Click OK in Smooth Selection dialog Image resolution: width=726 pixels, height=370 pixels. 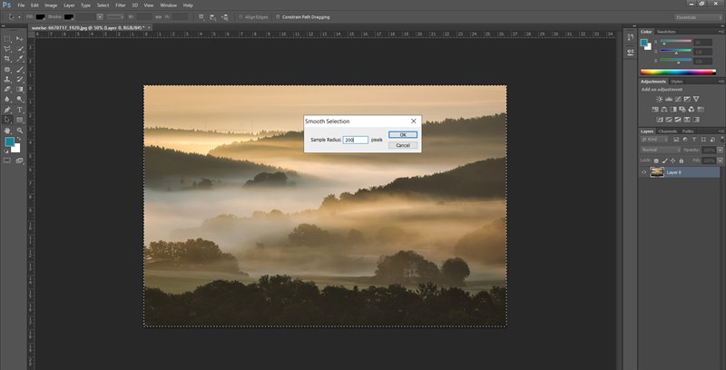click(x=403, y=134)
